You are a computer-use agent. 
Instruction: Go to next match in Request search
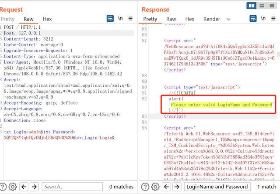click(x=34, y=187)
